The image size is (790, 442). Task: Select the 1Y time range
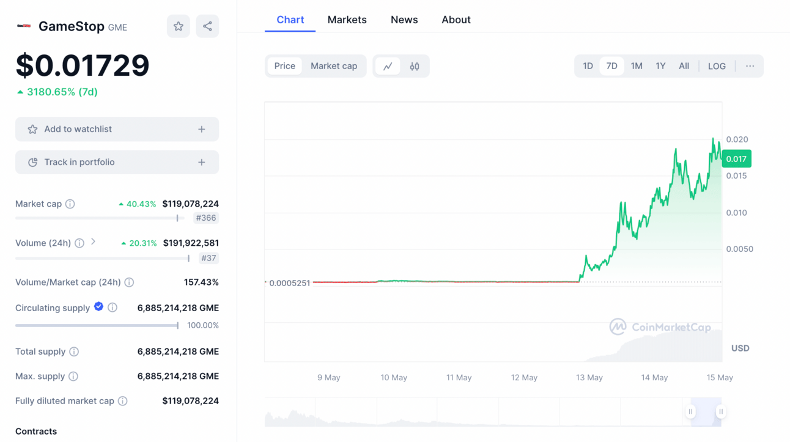pos(660,66)
